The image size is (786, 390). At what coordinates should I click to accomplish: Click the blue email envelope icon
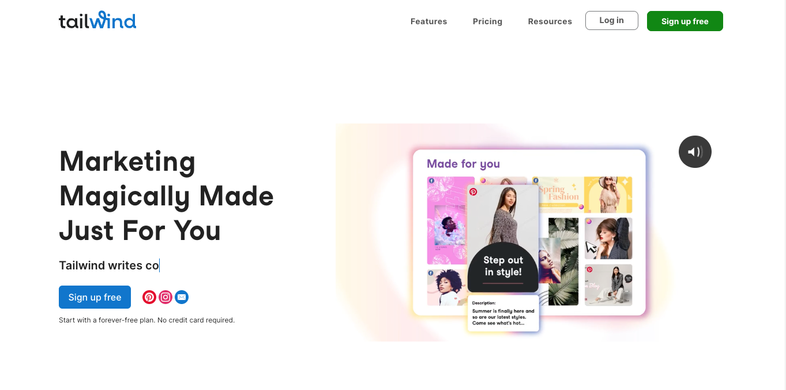[182, 297]
